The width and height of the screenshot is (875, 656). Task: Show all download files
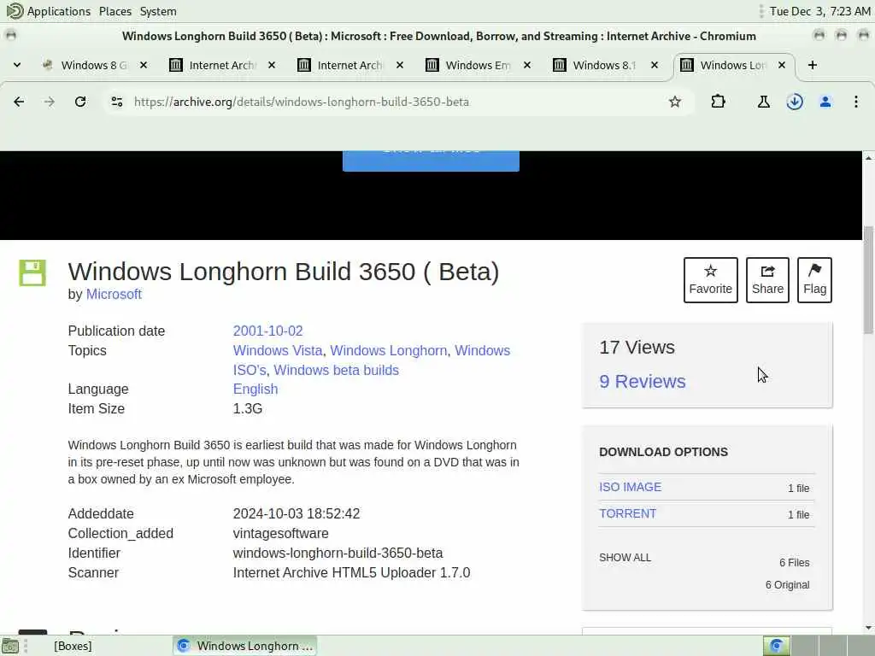[x=625, y=557]
